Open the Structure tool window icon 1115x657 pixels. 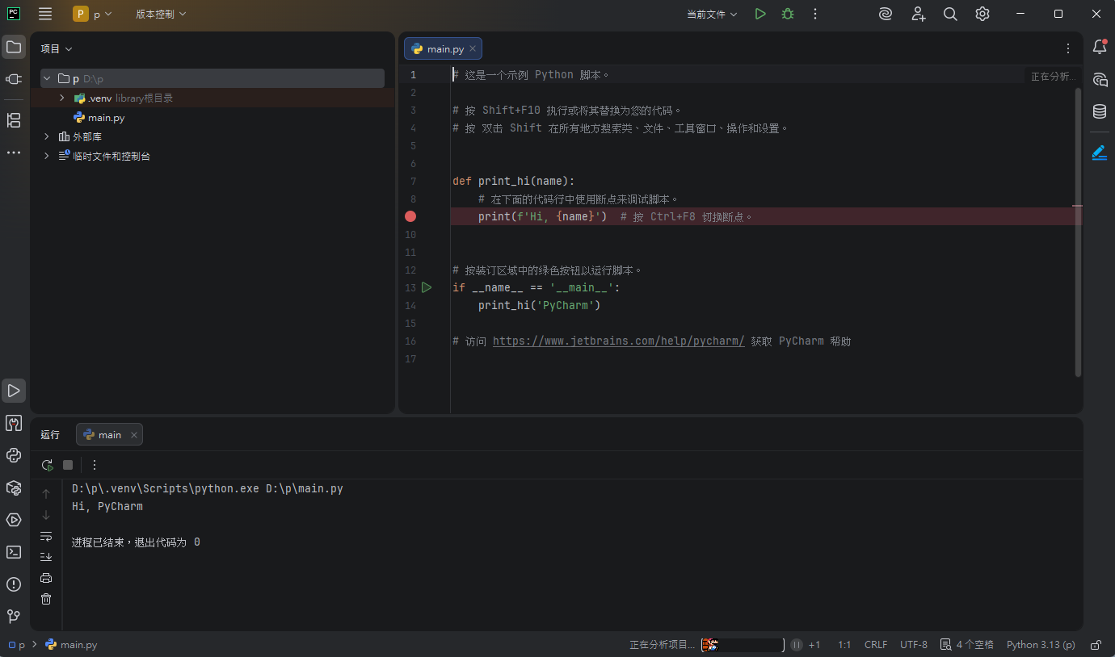[14, 120]
